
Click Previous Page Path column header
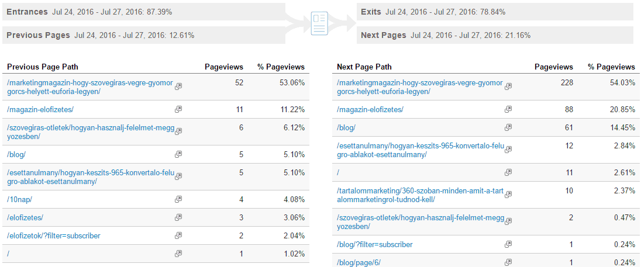[43, 67]
